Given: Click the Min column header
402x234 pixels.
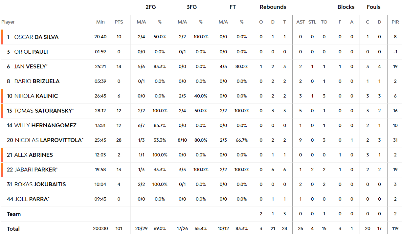Looking at the screenshot, I should pyautogui.click(x=100, y=22).
